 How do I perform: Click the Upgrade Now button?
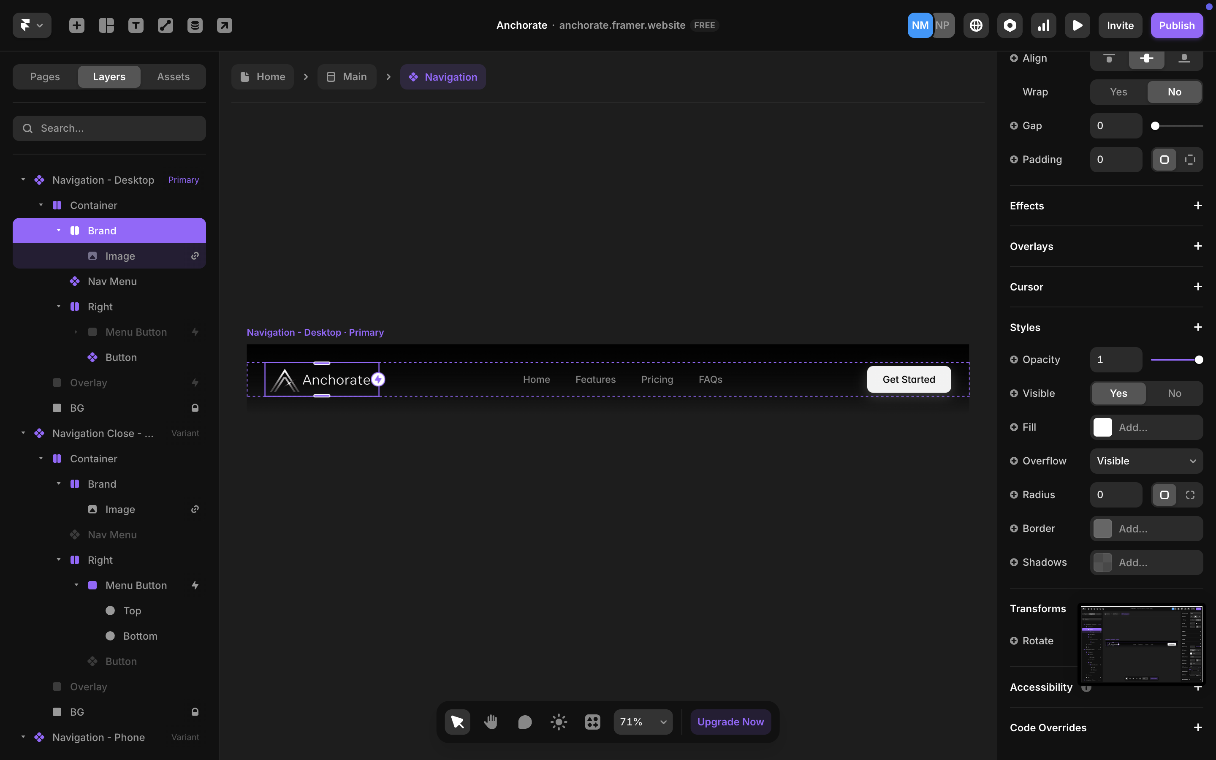pyautogui.click(x=730, y=722)
